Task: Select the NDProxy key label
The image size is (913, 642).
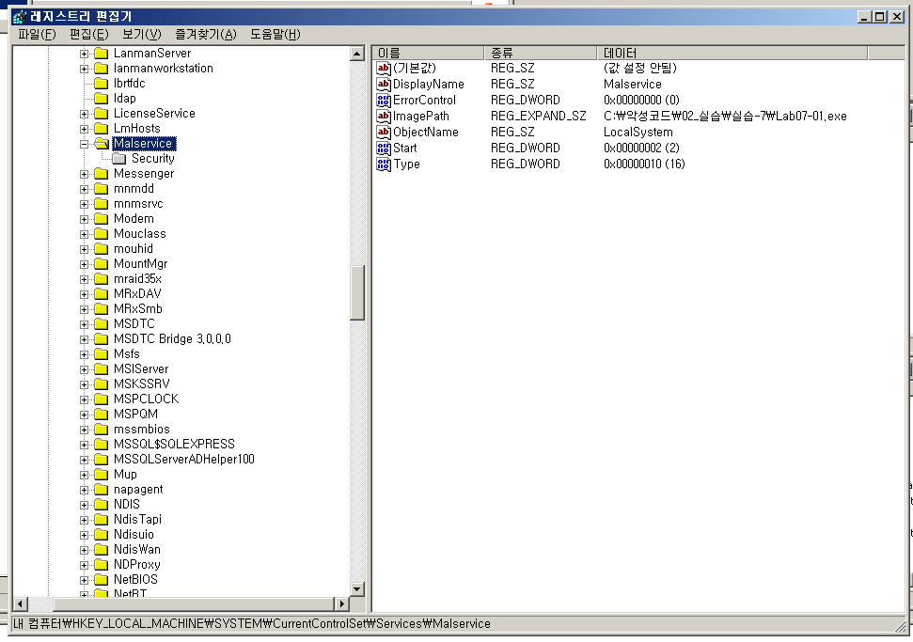Action: pos(137,565)
